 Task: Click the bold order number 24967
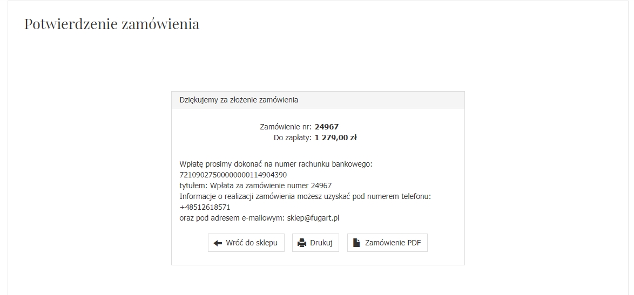pyautogui.click(x=327, y=127)
